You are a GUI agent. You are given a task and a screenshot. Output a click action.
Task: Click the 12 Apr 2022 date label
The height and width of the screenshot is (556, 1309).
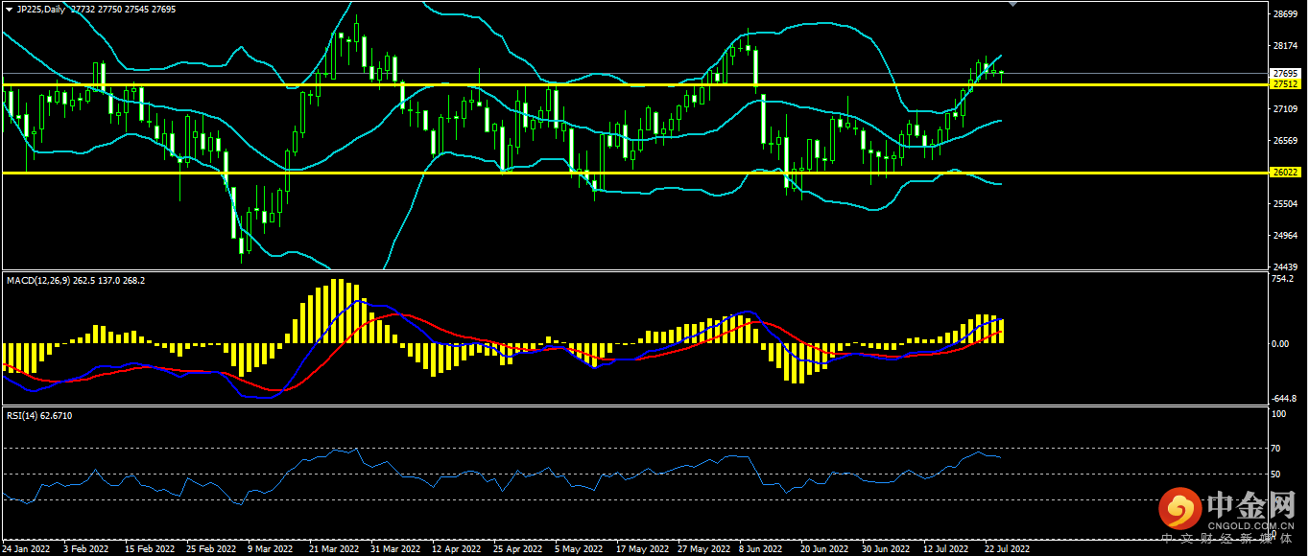457,549
